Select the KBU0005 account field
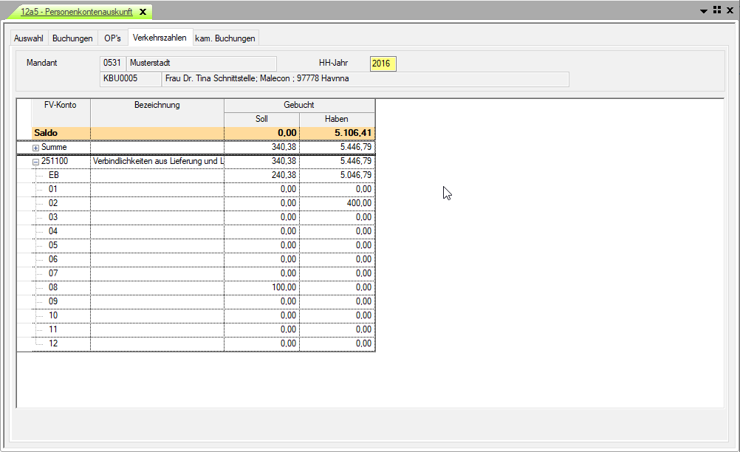The height and width of the screenshot is (452, 740). [x=129, y=79]
